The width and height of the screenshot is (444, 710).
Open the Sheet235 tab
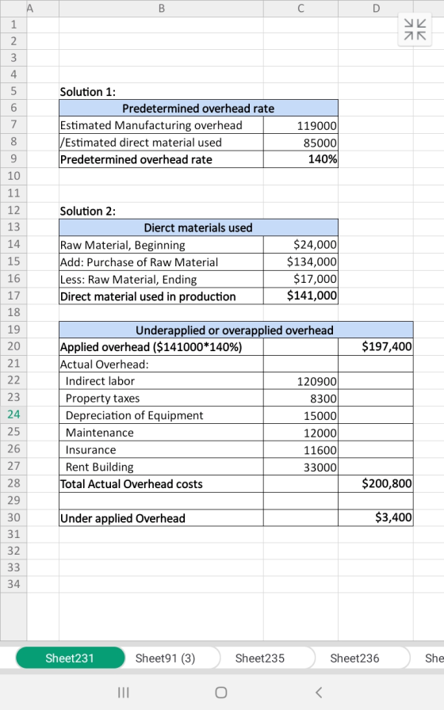coord(259,658)
